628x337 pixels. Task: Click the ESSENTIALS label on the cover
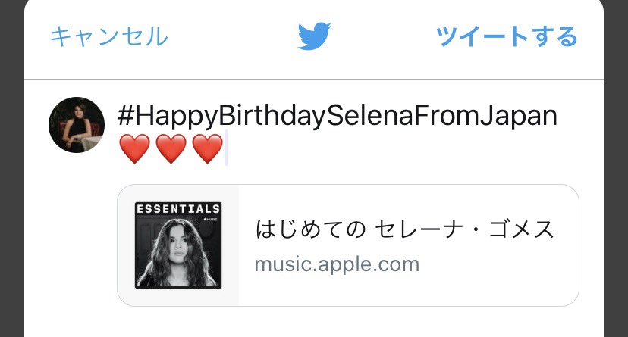178,208
